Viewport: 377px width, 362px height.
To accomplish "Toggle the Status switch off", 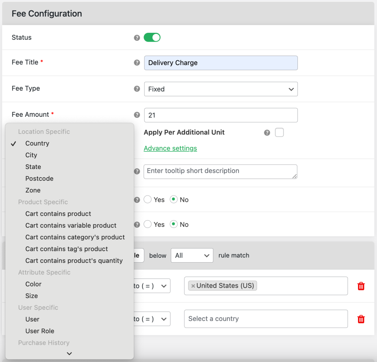I will [152, 38].
